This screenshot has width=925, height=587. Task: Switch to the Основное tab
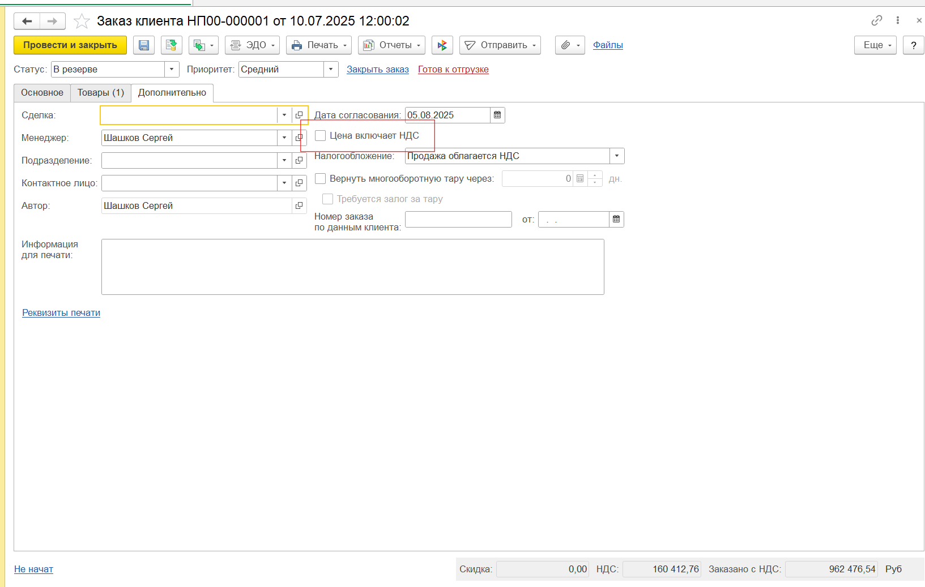(x=42, y=93)
